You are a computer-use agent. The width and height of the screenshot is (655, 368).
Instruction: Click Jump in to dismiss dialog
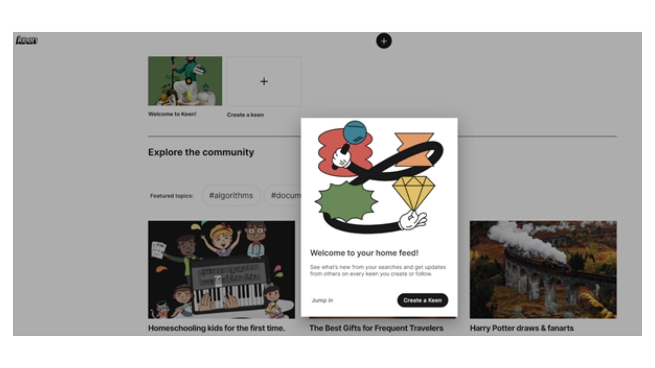pos(322,300)
